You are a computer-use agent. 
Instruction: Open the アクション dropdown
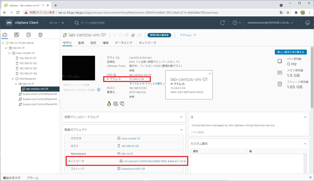click(x=188, y=35)
